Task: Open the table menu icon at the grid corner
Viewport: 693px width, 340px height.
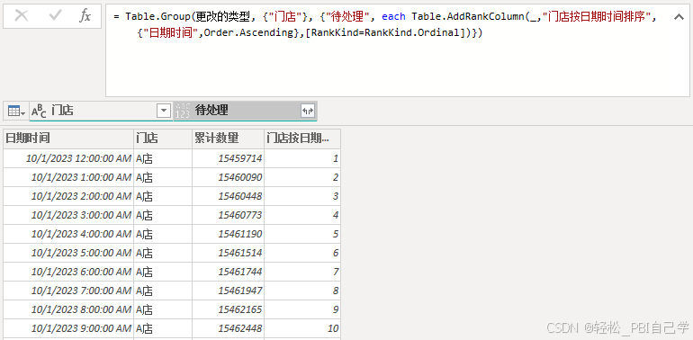Action: click(16, 111)
